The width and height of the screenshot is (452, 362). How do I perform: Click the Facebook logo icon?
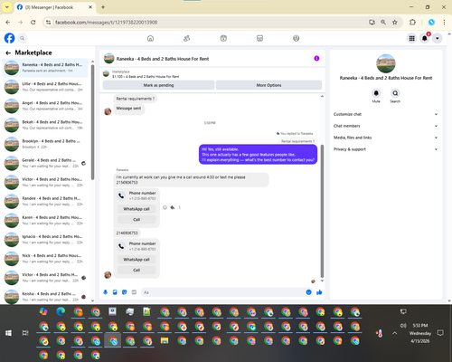pyautogui.click(x=9, y=38)
